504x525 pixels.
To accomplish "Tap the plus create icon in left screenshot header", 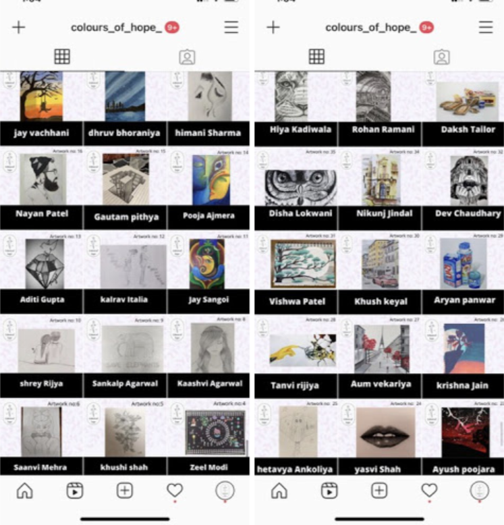I will (19, 27).
